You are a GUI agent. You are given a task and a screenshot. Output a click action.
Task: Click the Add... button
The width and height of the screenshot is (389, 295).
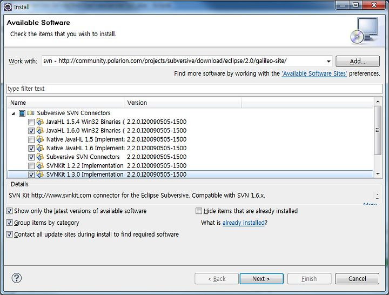pyautogui.click(x=358, y=61)
